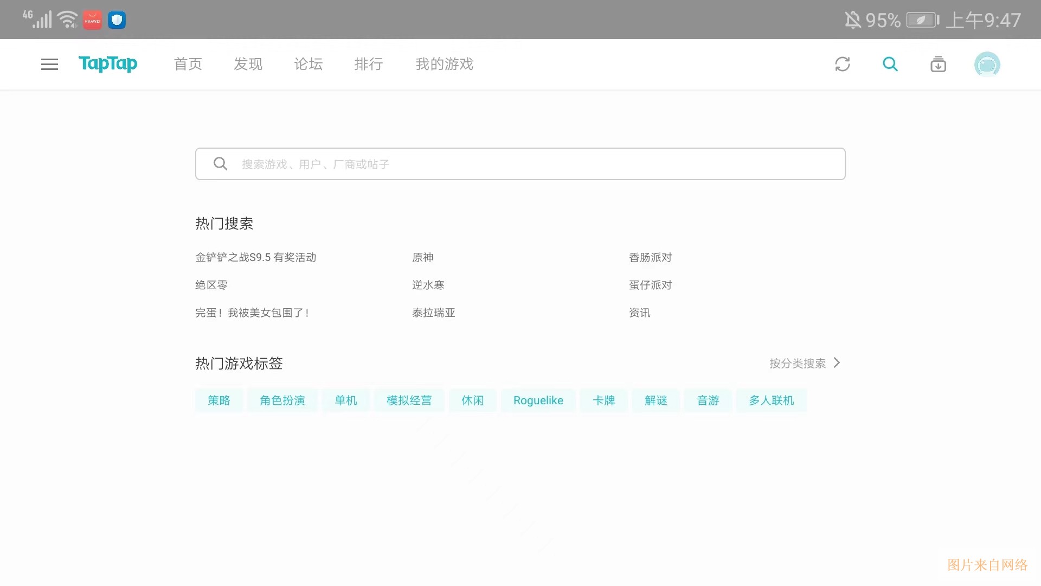The width and height of the screenshot is (1041, 586).
Task: Open the user avatar profile
Action: tap(987, 65)
